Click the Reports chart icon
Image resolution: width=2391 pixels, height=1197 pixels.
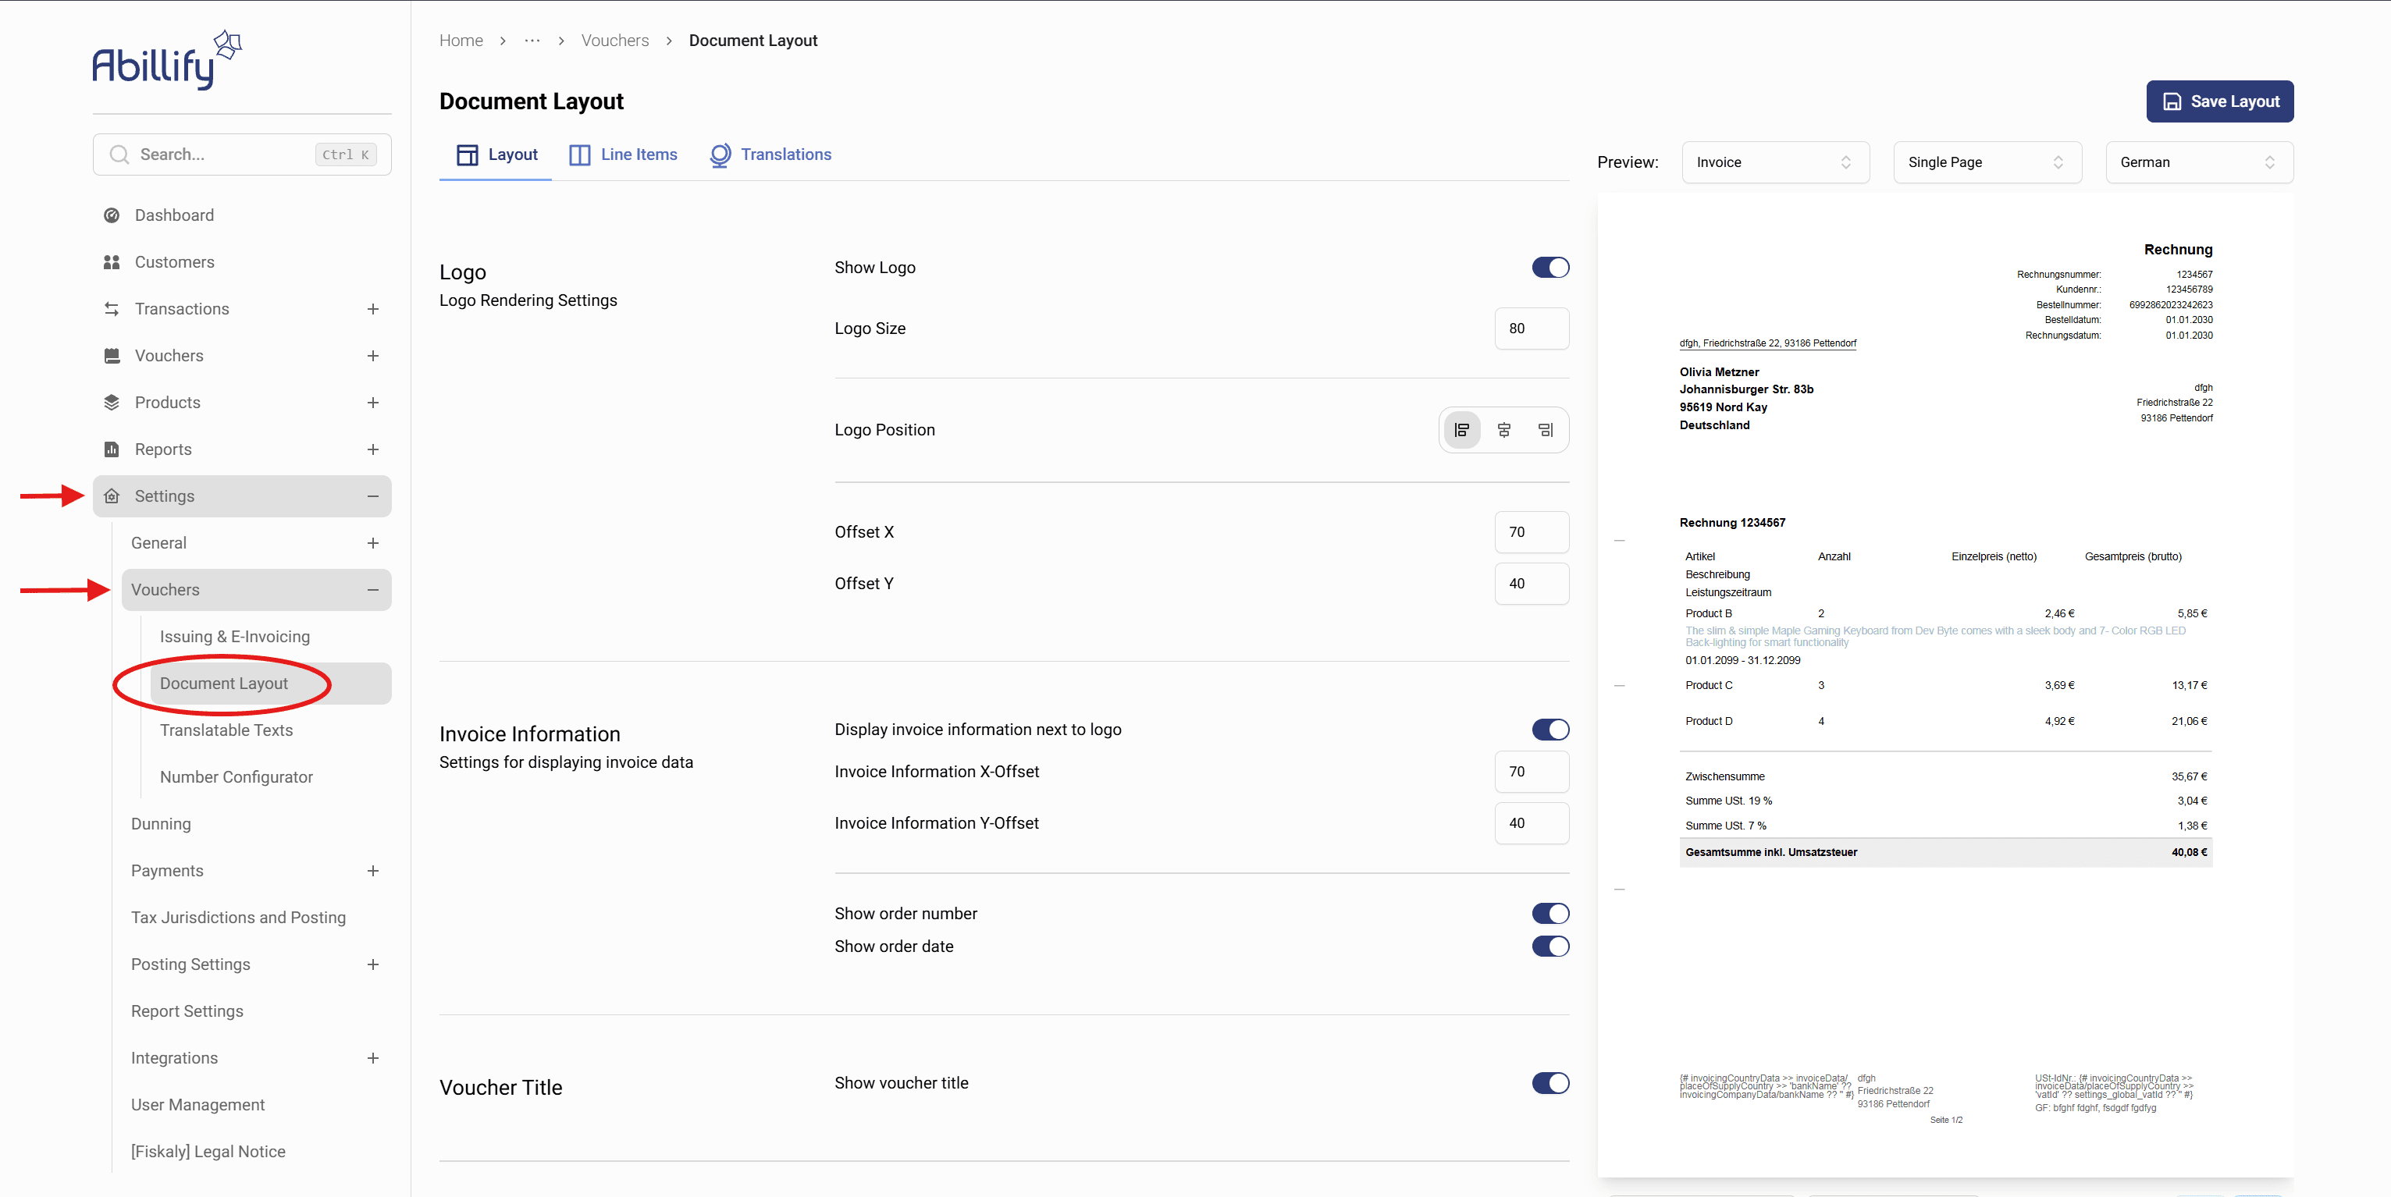(112, 449)
